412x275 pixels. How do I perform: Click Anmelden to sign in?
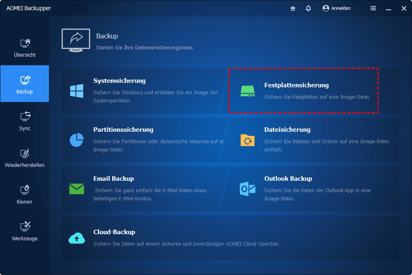(337, 8)
